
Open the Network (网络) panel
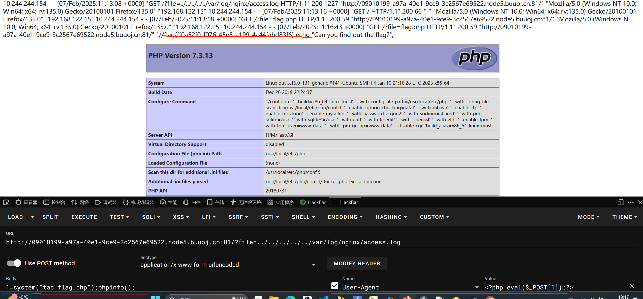click(x=80, y=202)
